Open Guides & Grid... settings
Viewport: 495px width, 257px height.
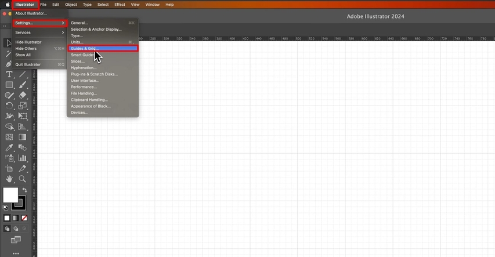103,49
